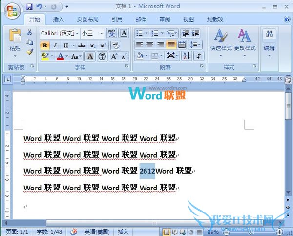The image size is (293, 236).
Task: Clear formatting with eraser icon
Action: tap(115, 46)
